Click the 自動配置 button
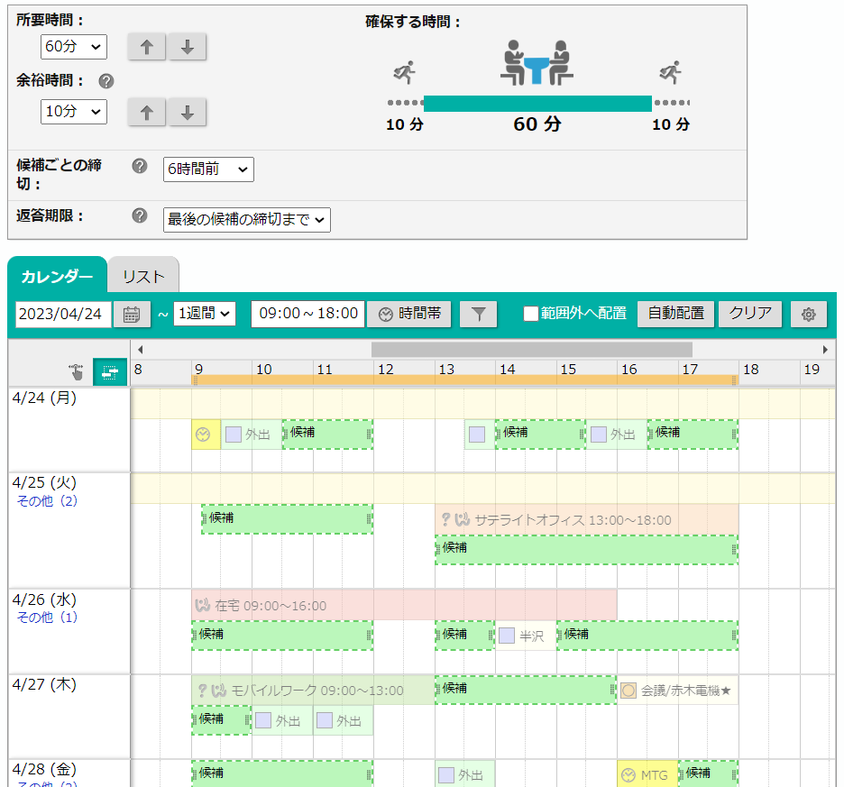This screenshot has width=844, height=787. (676, 314)
